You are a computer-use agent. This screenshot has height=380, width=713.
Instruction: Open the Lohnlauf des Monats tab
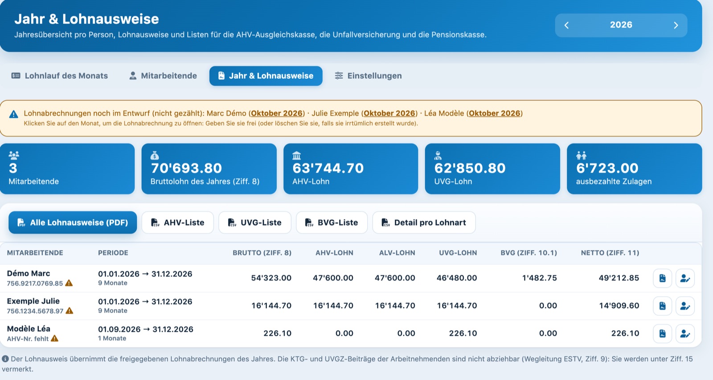(x=60, y=76)
